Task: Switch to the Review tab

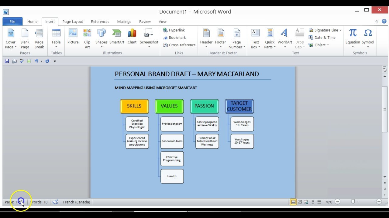Action: (x=145, y=21)
